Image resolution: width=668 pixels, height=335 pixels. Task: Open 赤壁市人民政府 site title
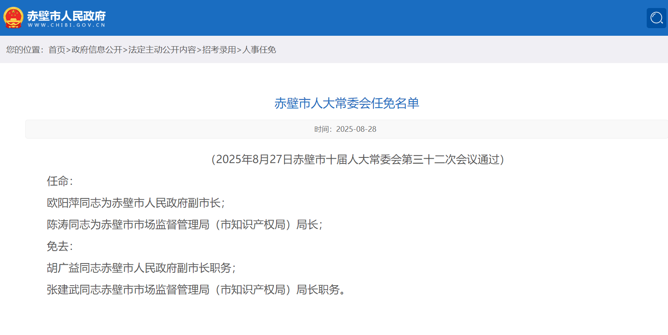coord(66,15)
